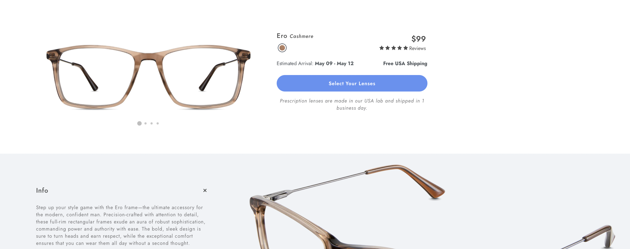Close the Info panel with the X icon
630x249 pixels.
coord(205,190)
